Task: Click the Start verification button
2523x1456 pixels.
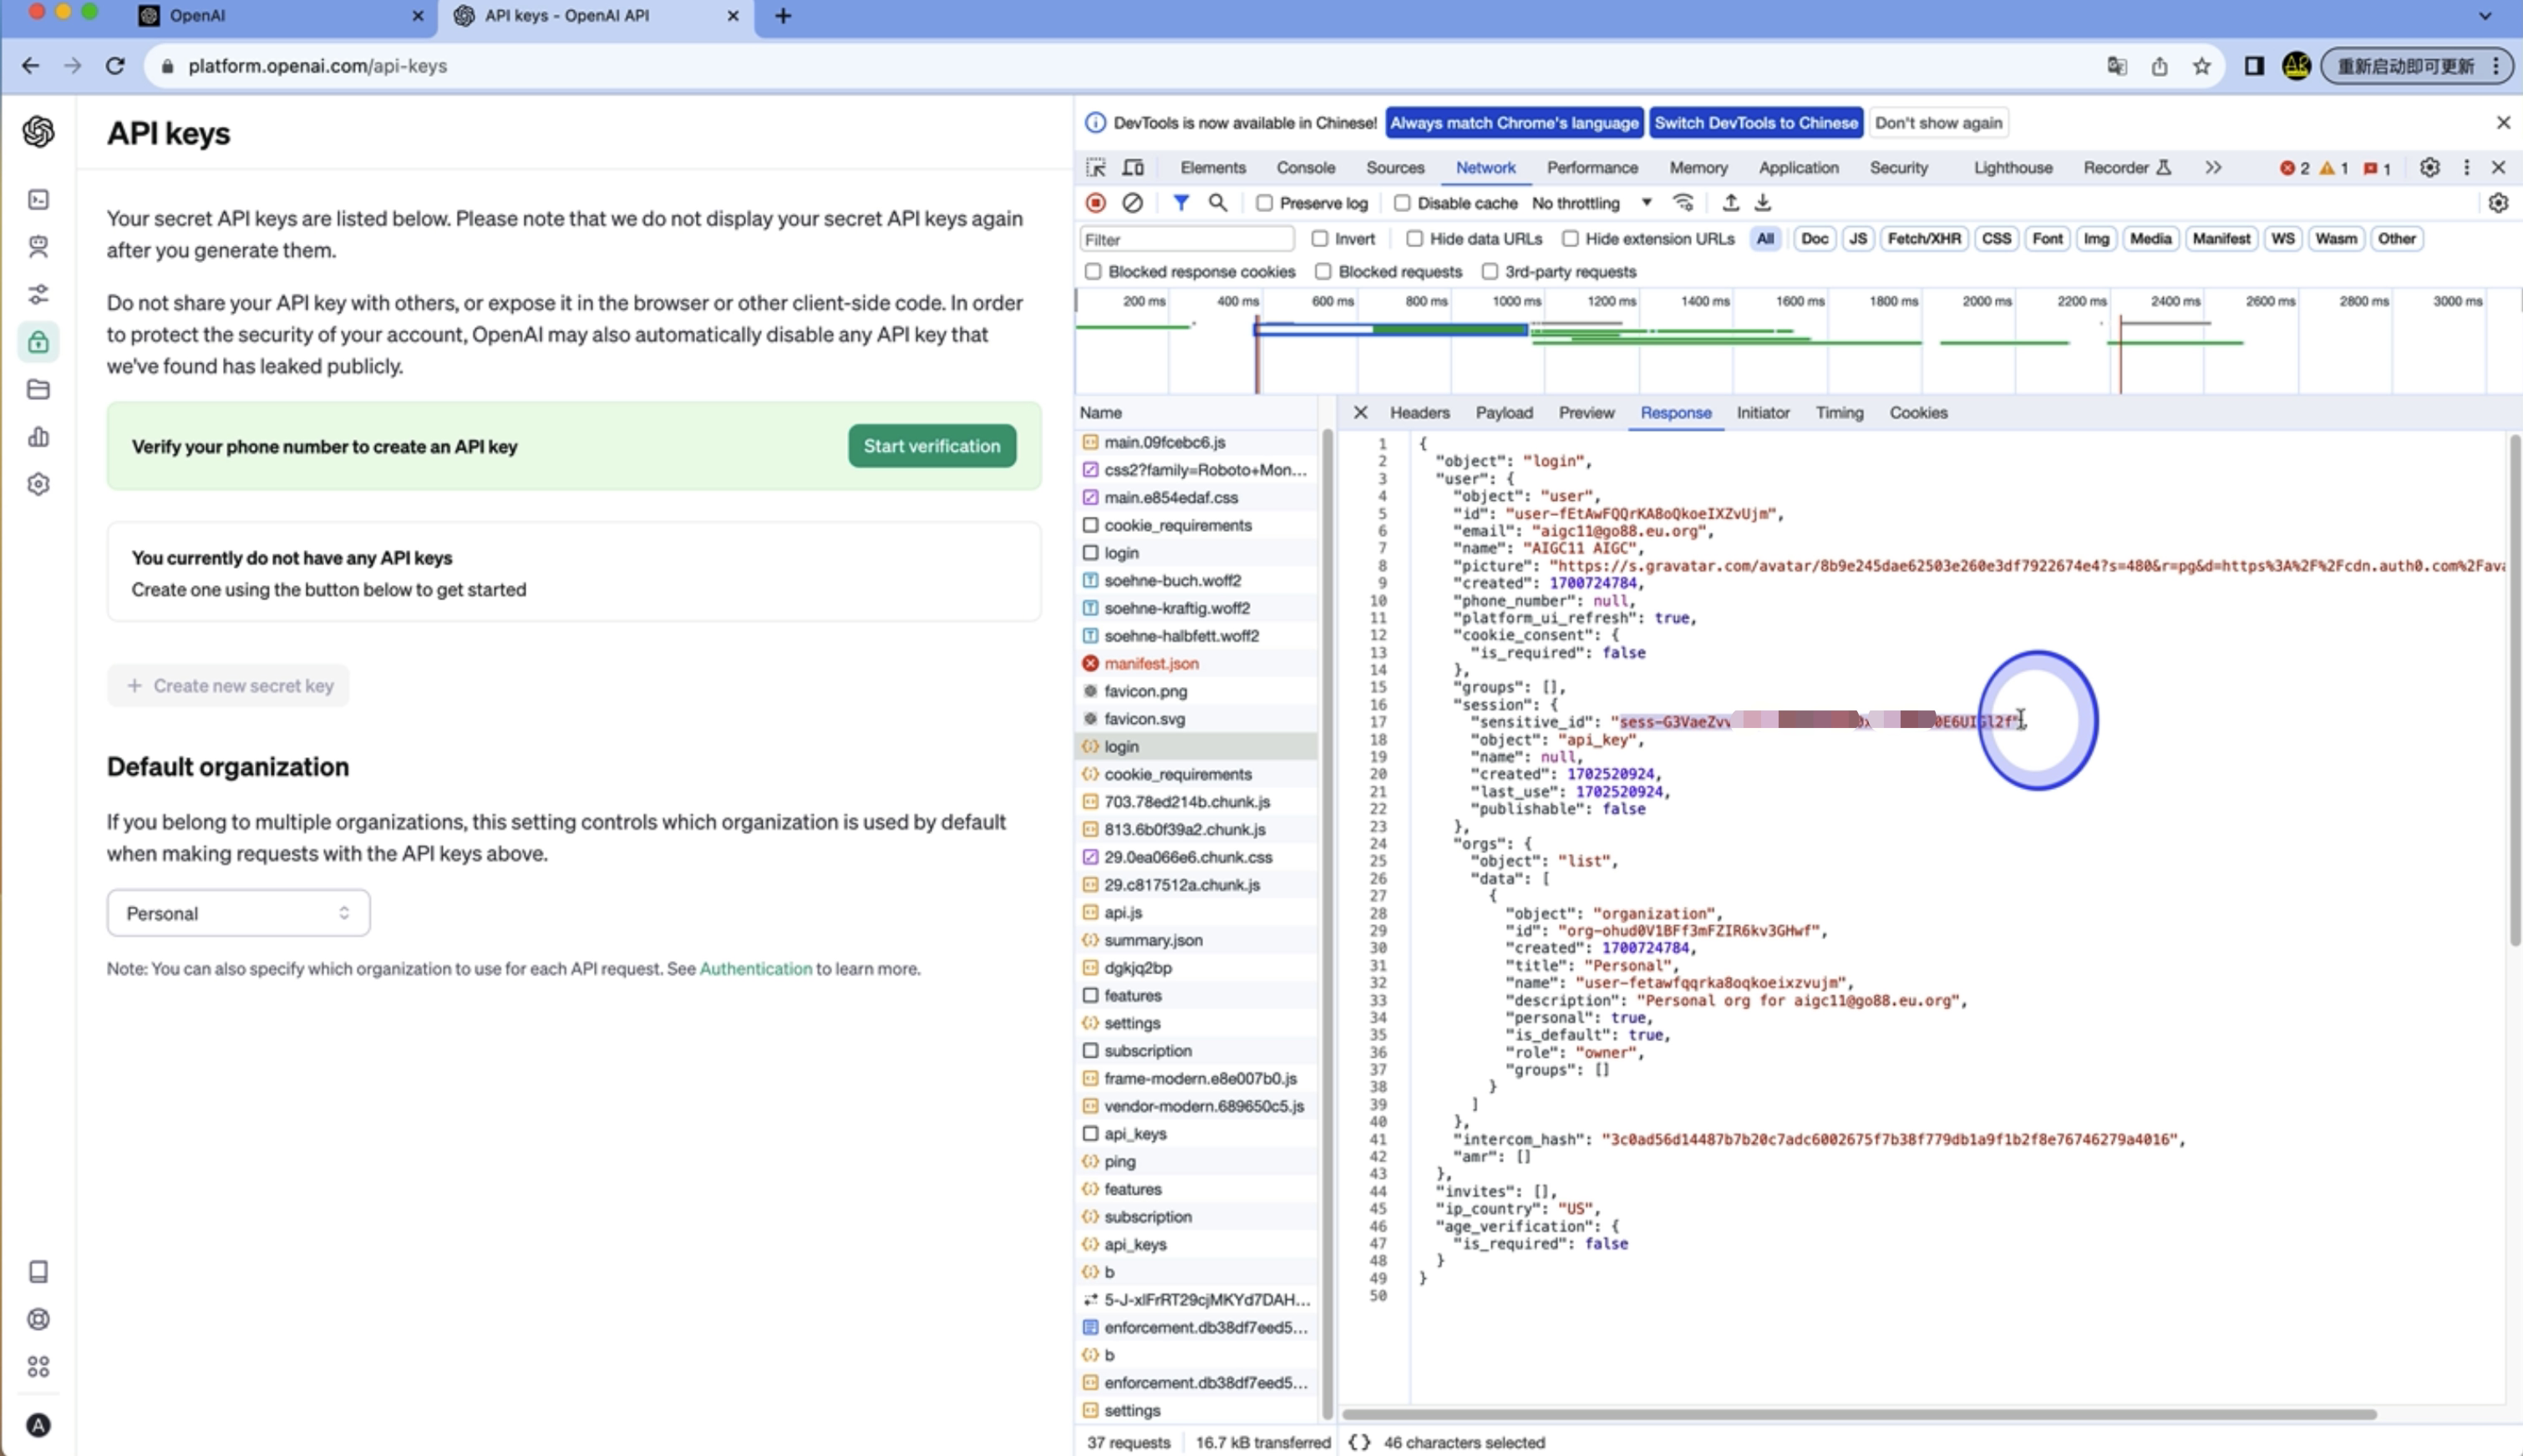Action: pos(932,446)
